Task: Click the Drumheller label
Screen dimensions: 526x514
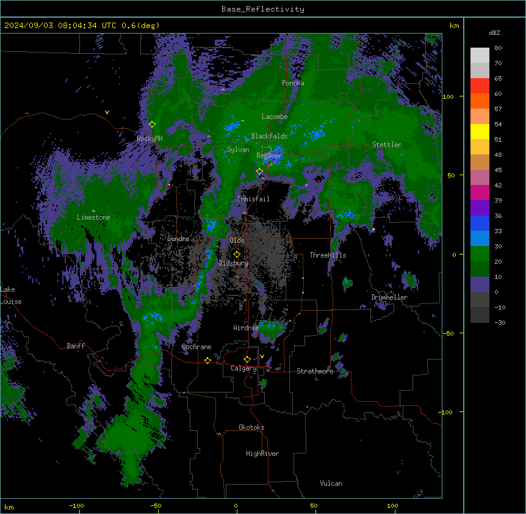Action: pos(389,297)
